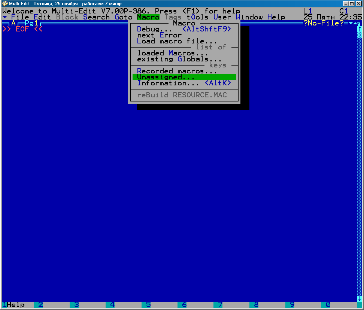
Task: Expand the Window menu
Action: pos(249,17)
